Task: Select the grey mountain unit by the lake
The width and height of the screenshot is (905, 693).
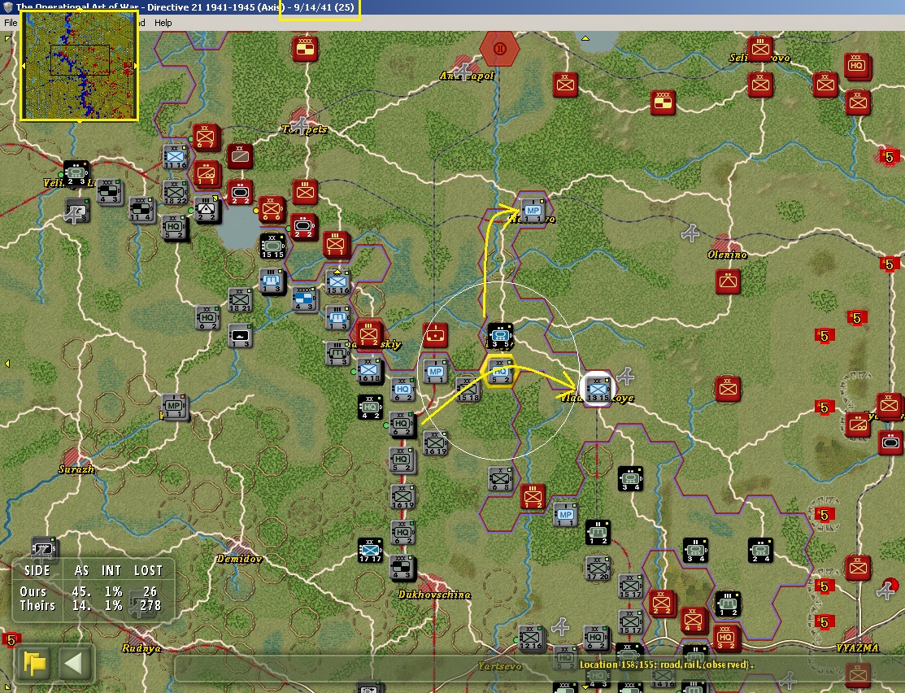Action: (206, 210)
